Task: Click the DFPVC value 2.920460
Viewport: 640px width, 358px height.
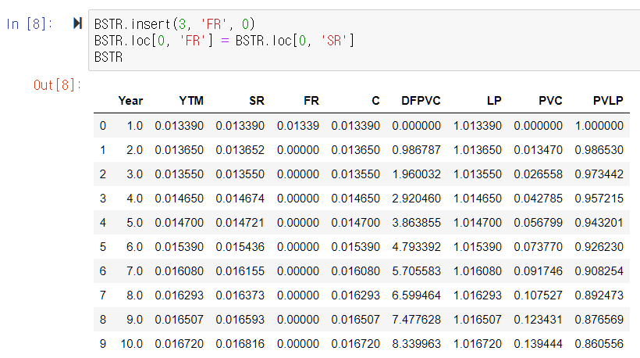Action: [416, 199]
